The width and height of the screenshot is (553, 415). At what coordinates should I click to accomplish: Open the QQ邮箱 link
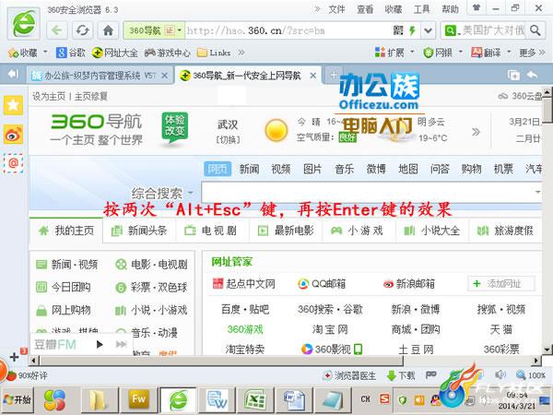pyautogui.click(x=322, y=283)
